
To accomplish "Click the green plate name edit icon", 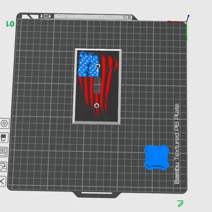I will pyautogui.click(x=180, y=204).
